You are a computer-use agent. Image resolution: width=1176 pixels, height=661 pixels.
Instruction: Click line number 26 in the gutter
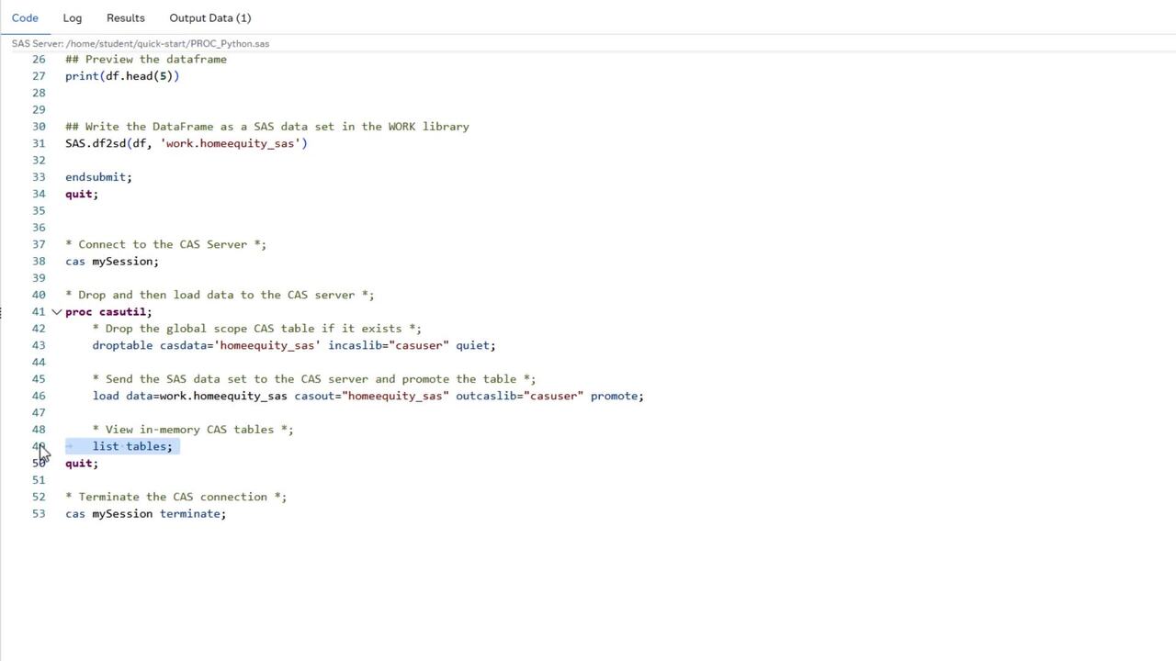[38, 59]
